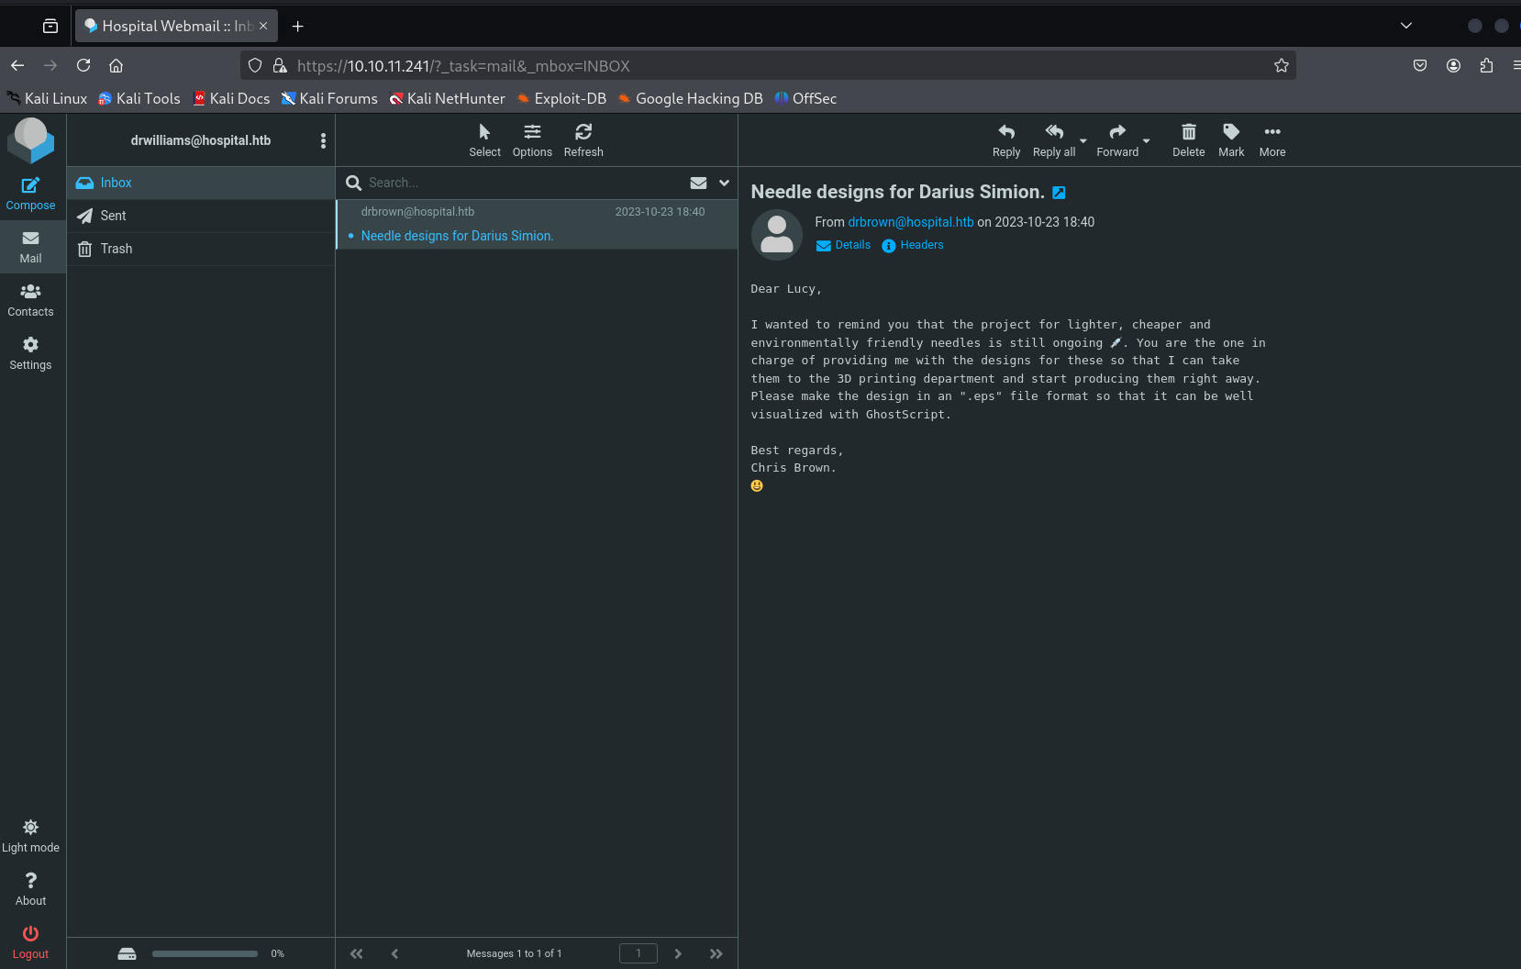The width and height of the screenshot is (1521, 969).
Task: Open the Trash folder
Action: [x=117, y=249]
